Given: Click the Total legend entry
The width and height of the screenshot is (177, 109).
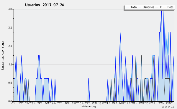Looking at the screenshot, I should coord(131,7).
